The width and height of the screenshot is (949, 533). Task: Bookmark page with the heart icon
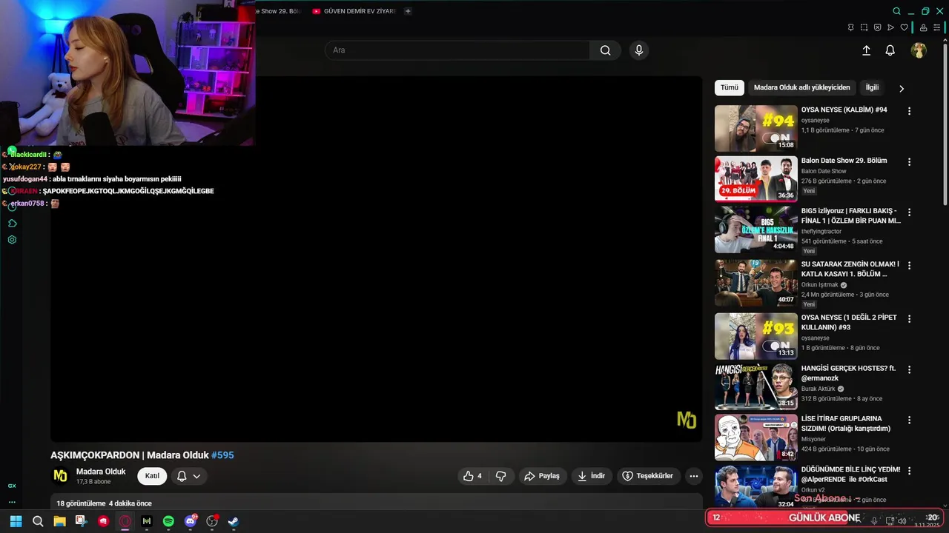click(x=904, y=27)
